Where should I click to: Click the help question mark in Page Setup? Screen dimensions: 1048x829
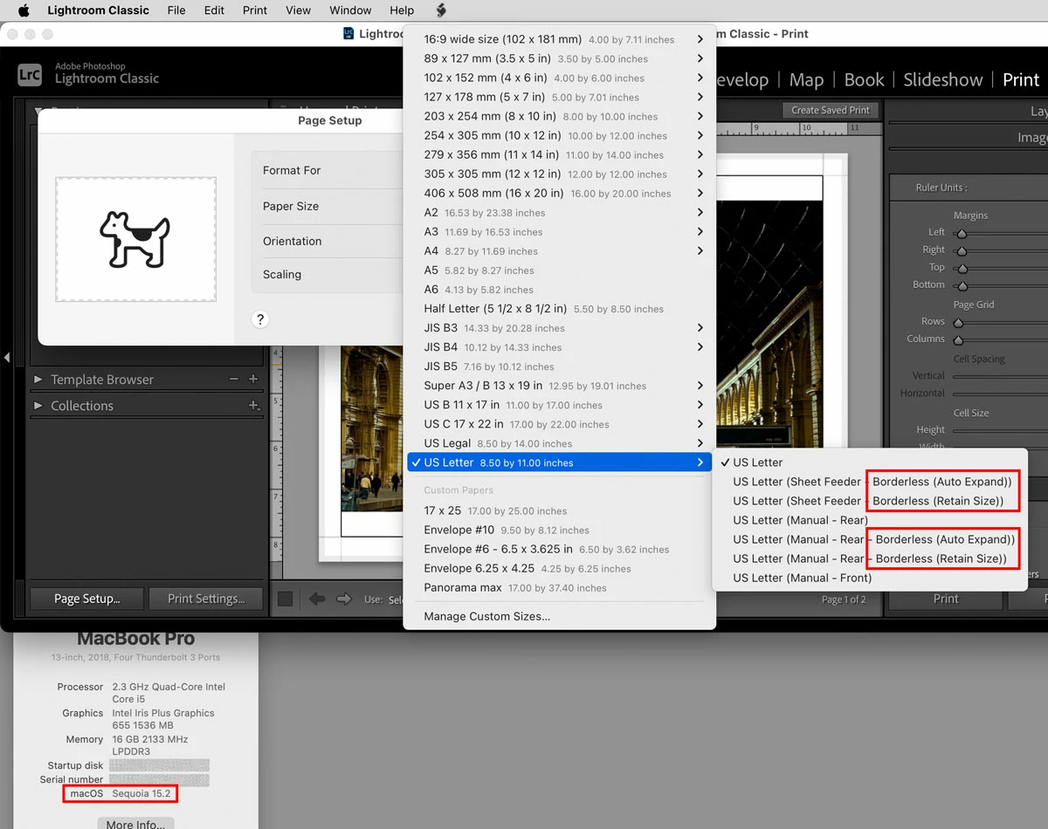point(259,319)
